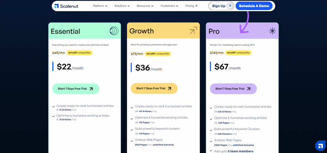Viewport: 327px width, 153px height.
Task: Click the Pro plan asterisk icon
Action: click(272, 31)
